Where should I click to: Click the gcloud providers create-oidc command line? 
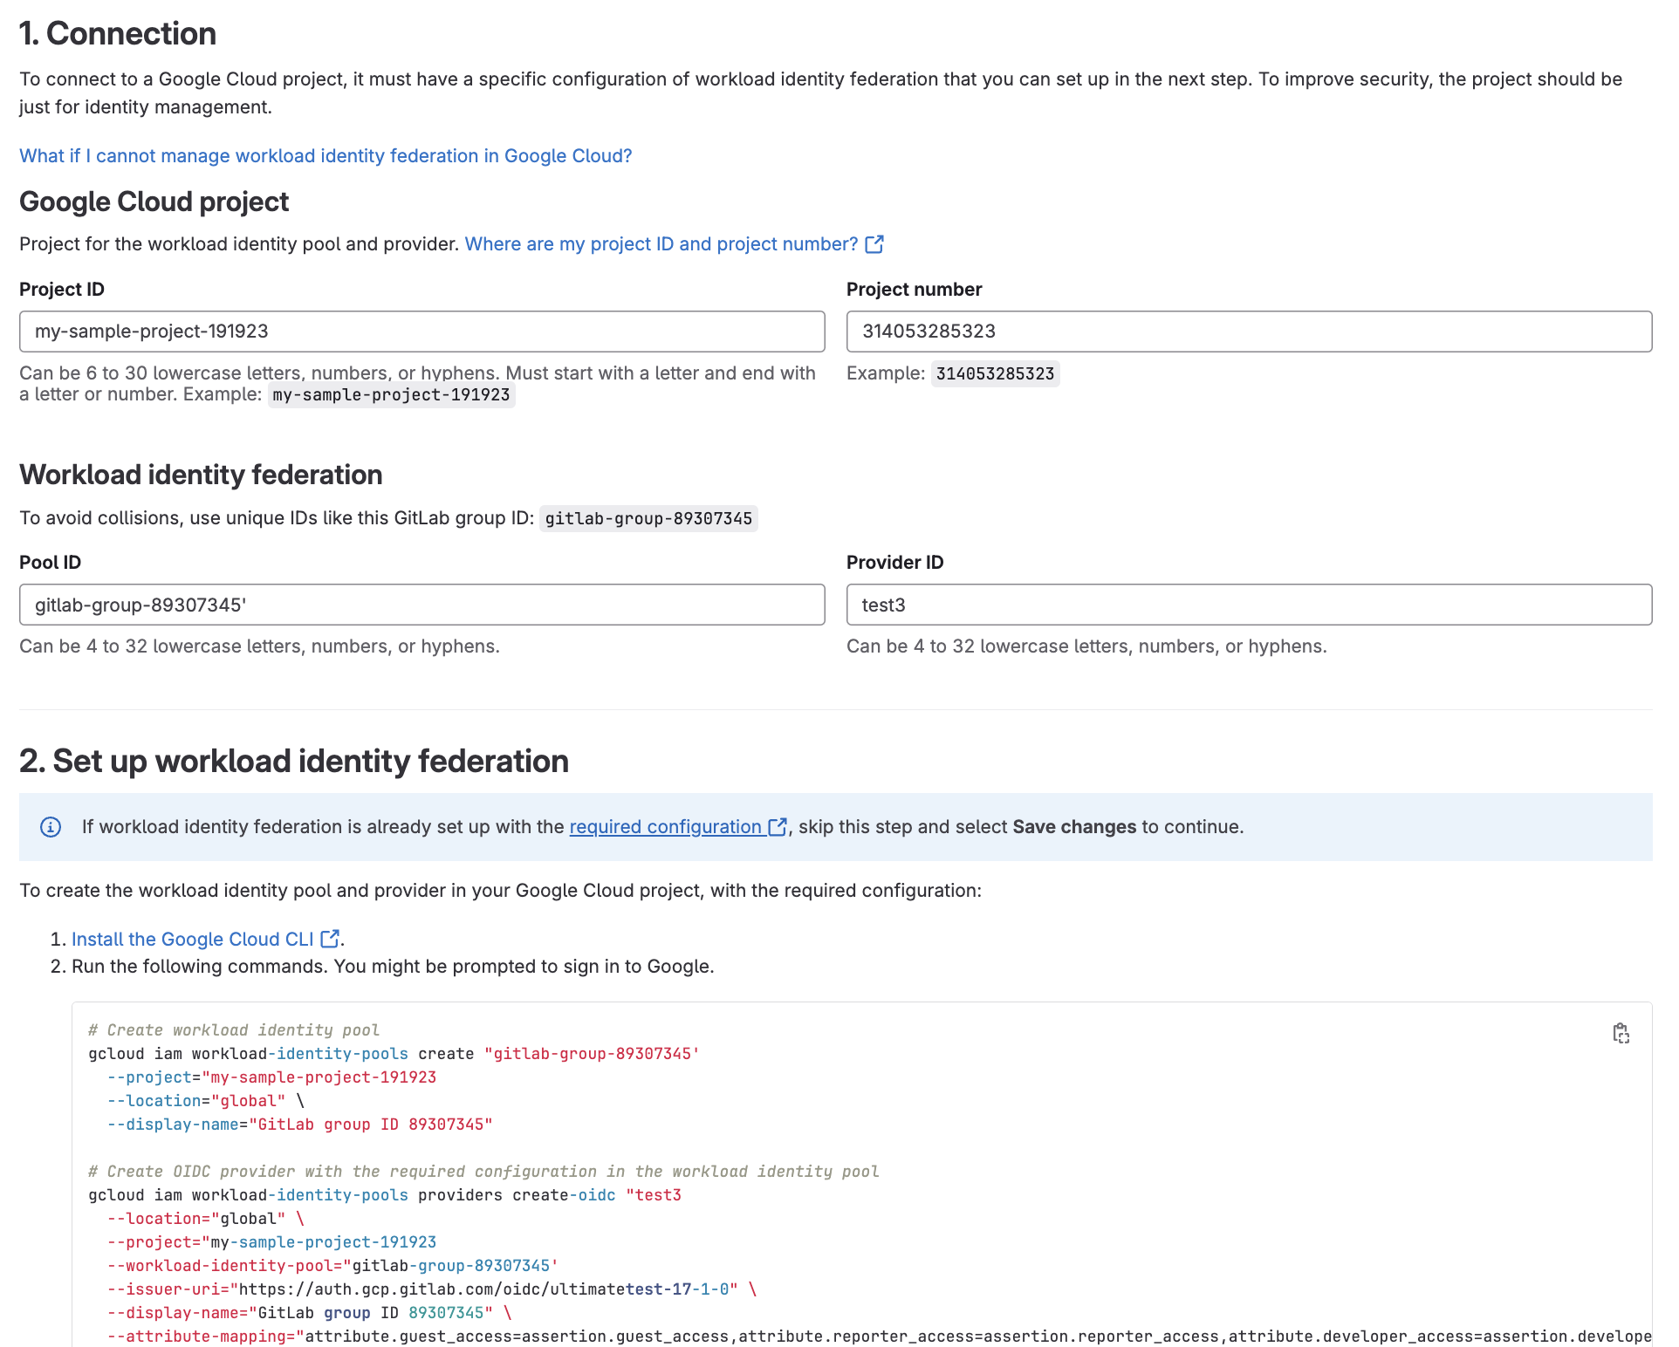coord(384,1195)
